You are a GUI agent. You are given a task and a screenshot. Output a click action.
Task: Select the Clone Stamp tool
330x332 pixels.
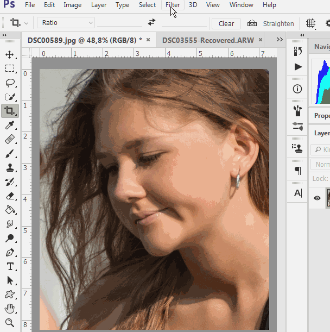point(10,168)
